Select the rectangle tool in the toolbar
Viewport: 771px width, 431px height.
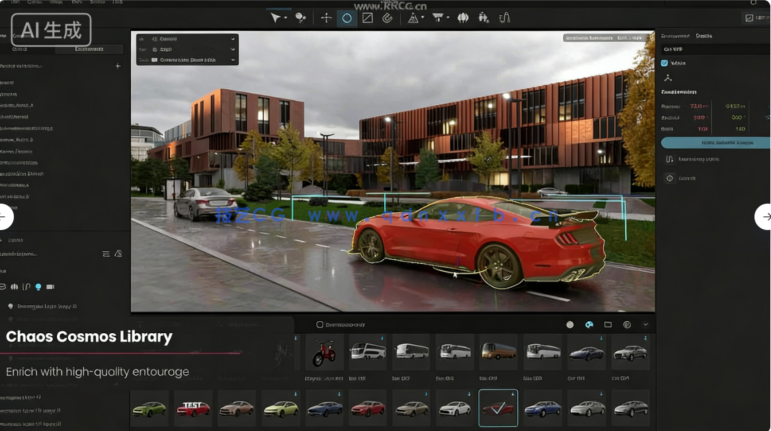point(367,18)
